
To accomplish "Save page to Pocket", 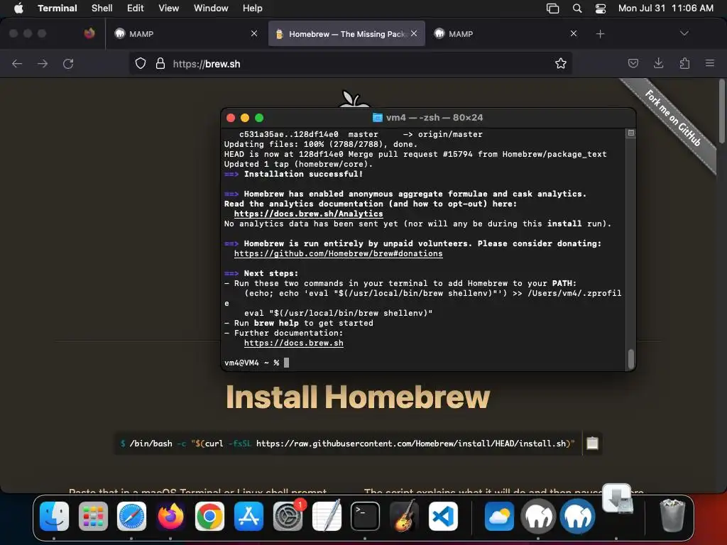I will pos(633,63).
